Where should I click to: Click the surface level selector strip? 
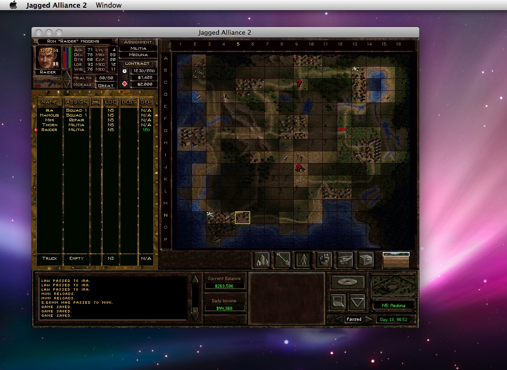point(396,260)
